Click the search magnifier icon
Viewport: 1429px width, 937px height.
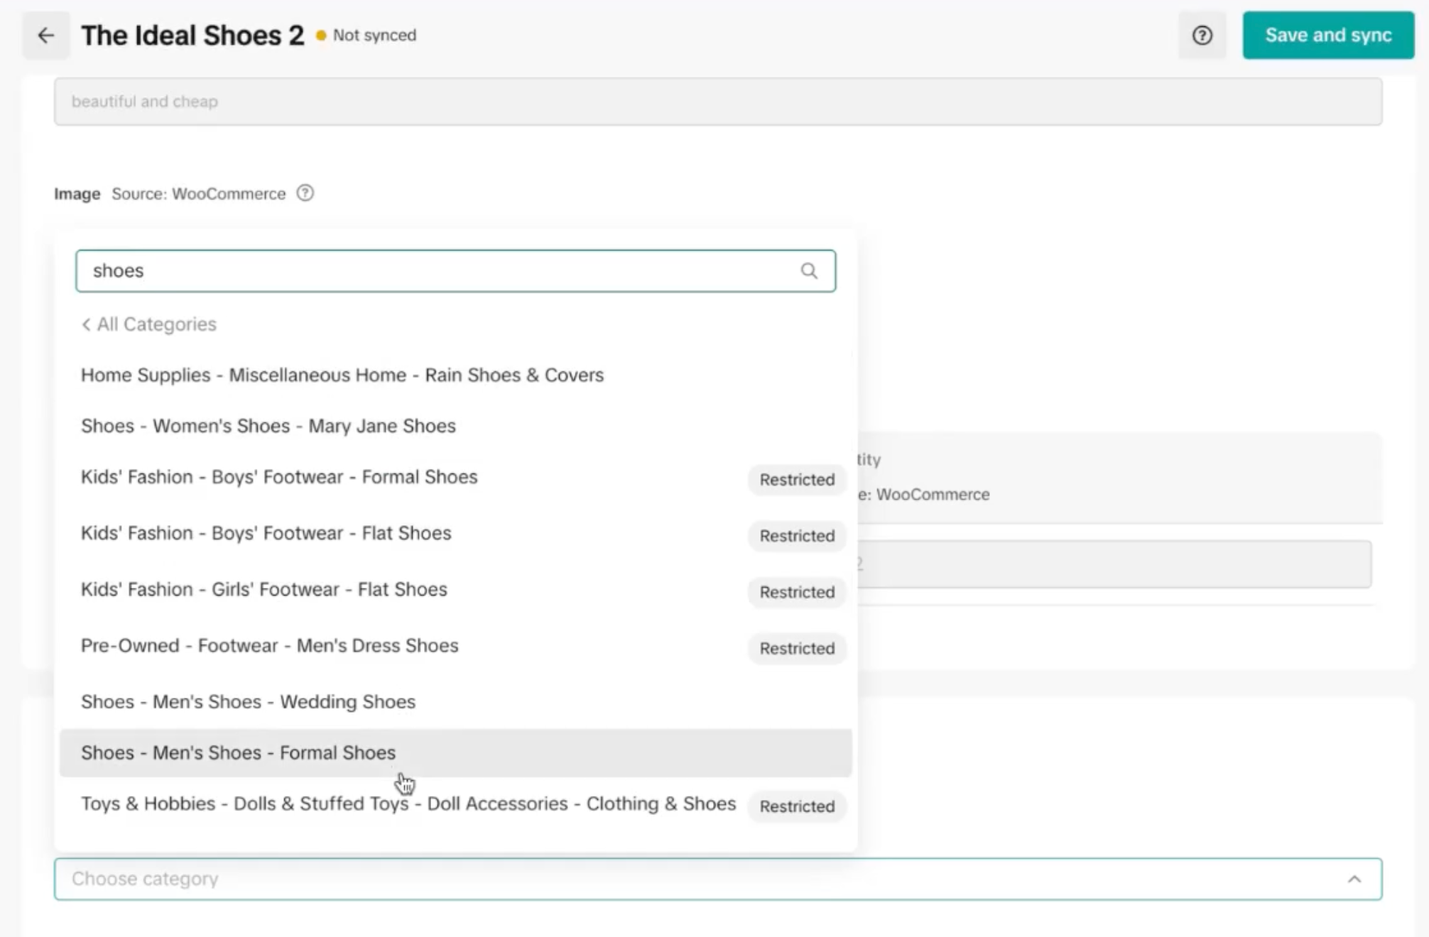808,271
